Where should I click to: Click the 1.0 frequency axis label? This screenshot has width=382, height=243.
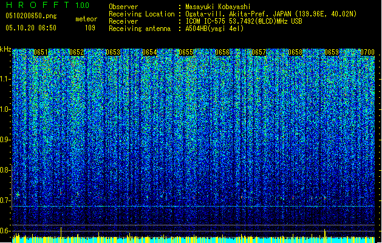pos(5,109)
